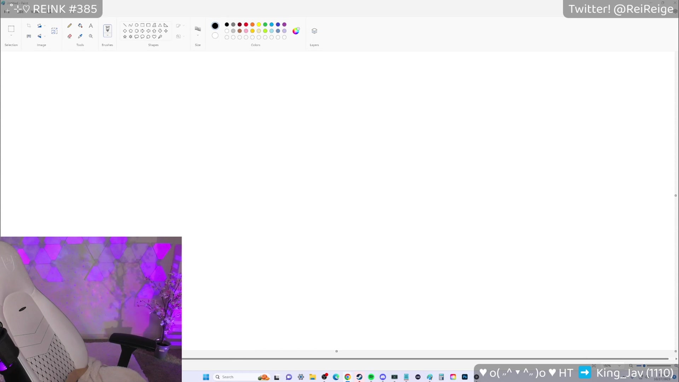This screenshot has height=382, width=679.
Task: Open the Shape outline dropdown
Action: pyautogui.click(x=180, y=25)
